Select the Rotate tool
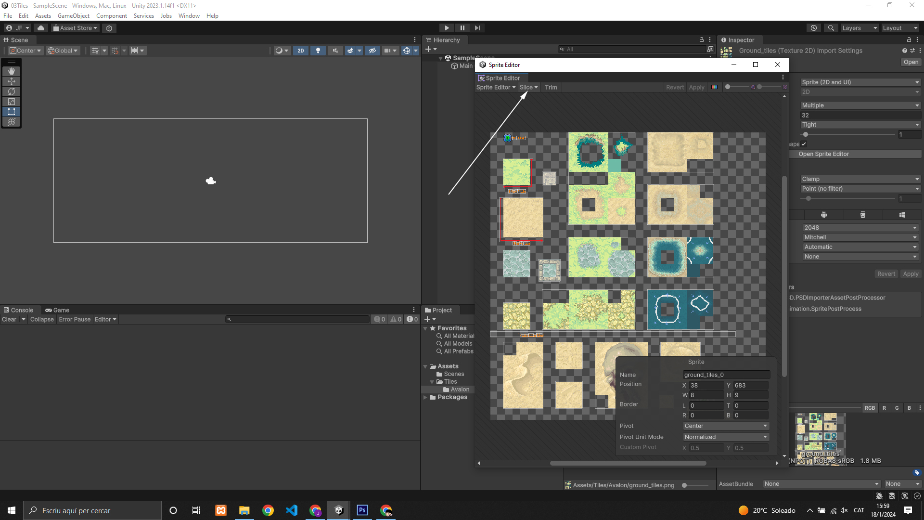 pyautogui.click(x=12, y=91)
